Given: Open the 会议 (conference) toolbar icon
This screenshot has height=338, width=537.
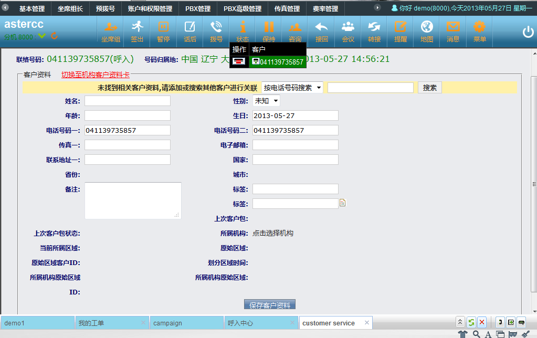Looking at the screenshot, I should point(348,31).
